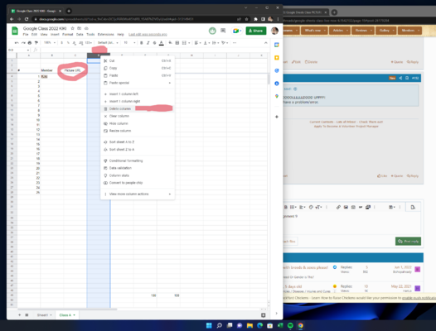Open Google Maps side panel icon
This screenshot has height=331, width=436.
coord(277,96)
